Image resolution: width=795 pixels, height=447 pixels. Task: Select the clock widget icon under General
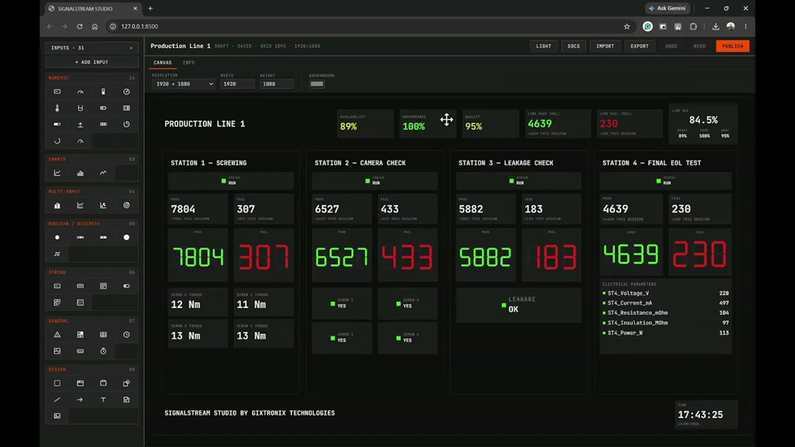point(126,335)
